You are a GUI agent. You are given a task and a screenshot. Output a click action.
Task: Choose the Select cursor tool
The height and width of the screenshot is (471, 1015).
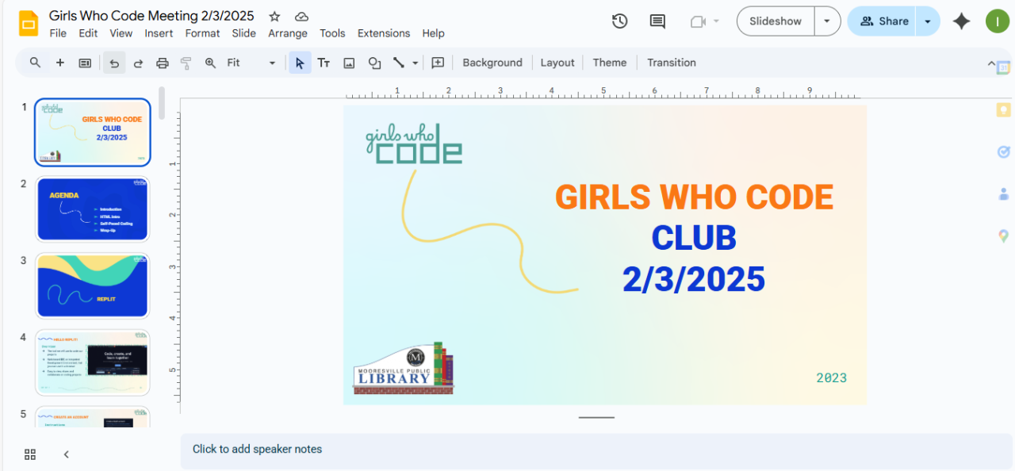300,63
